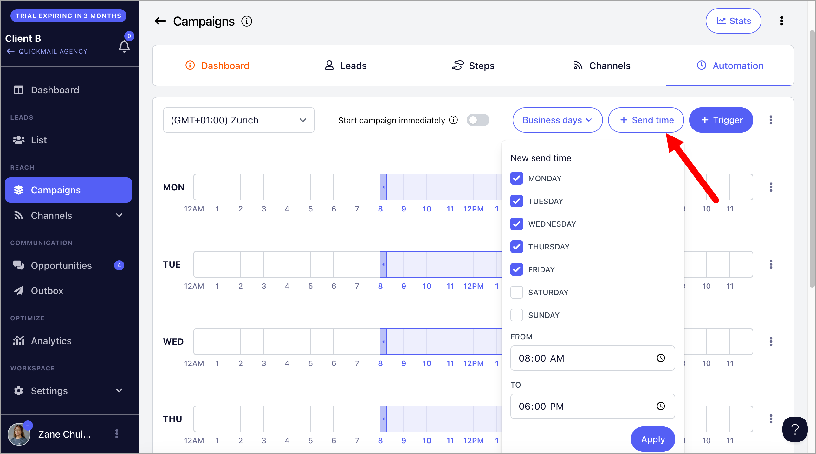Click the info icon beside Start campaign immediately
816x454 pixels.
pos(454,120)
